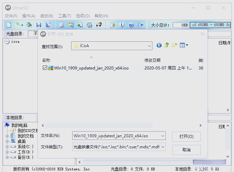This screenshot has width=234, height=172.
Task: Click the Help question mark icon
Action: tap(131, 25)
